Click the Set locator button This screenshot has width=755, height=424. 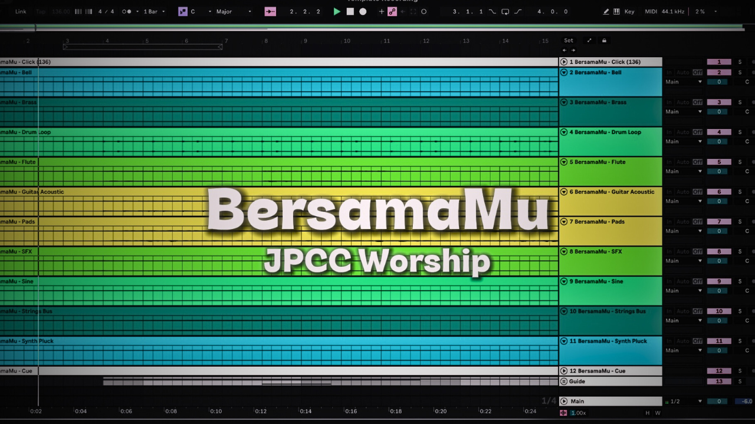[568, 41]
